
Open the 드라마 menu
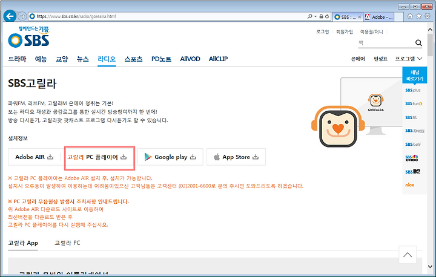17,59
